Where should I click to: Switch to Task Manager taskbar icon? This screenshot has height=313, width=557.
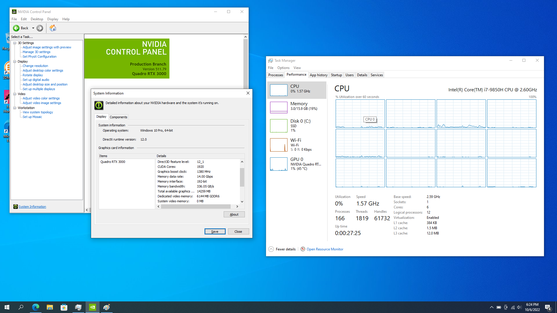click(78, 307)
